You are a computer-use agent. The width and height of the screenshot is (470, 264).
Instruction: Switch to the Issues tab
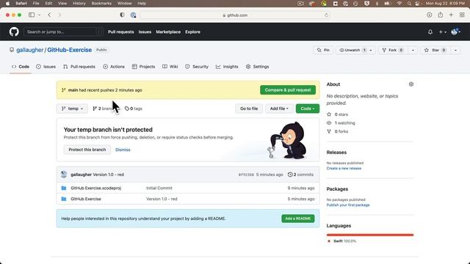pos(46,67)
